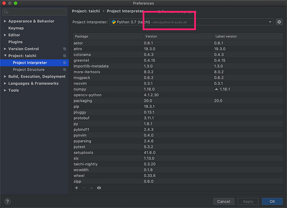
Task: Select the pip package row
Action: pos(178,107)
